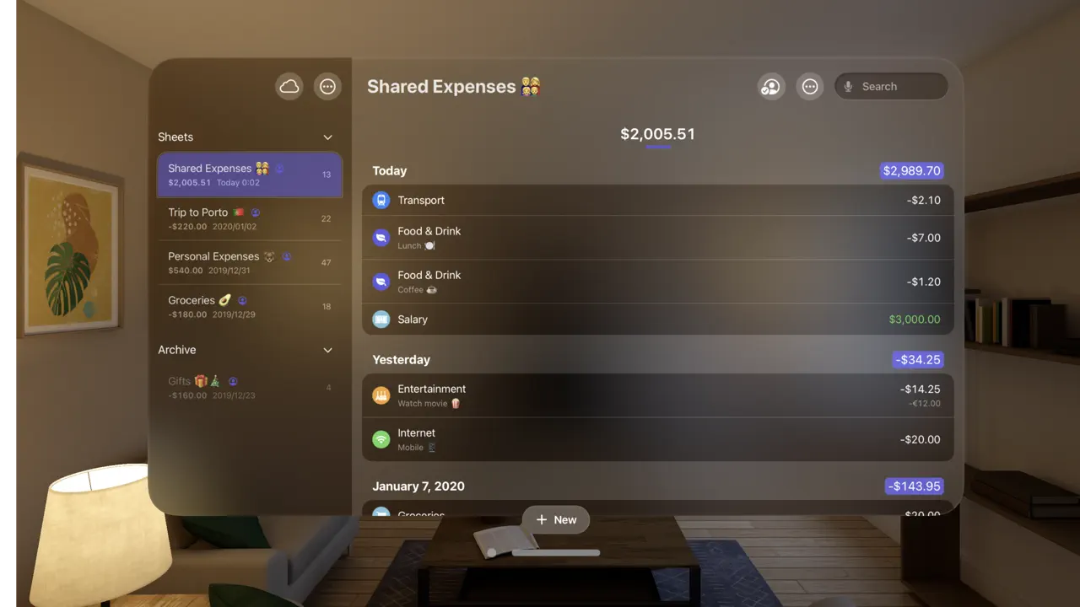1080x607 pixels.
Task: Click the Search input field
Action: click(x=891, y=86)
